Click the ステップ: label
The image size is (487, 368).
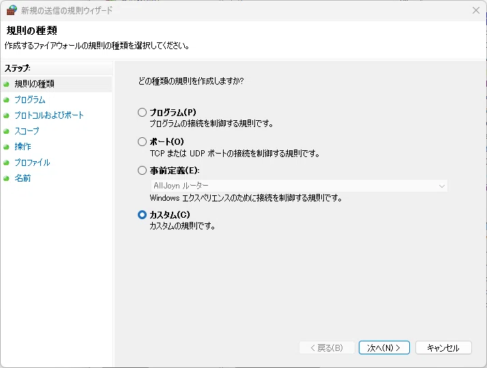(x=18, y=68)
